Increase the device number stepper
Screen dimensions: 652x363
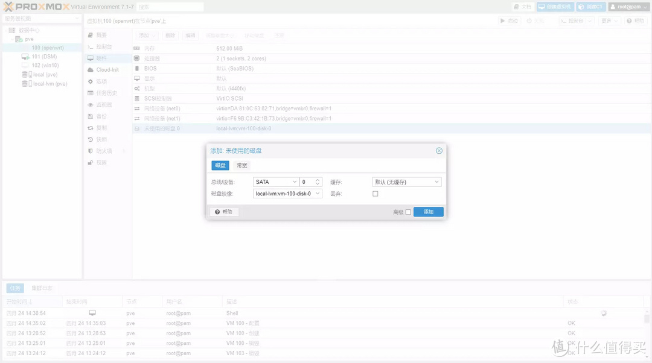click(x=318, y=180)
